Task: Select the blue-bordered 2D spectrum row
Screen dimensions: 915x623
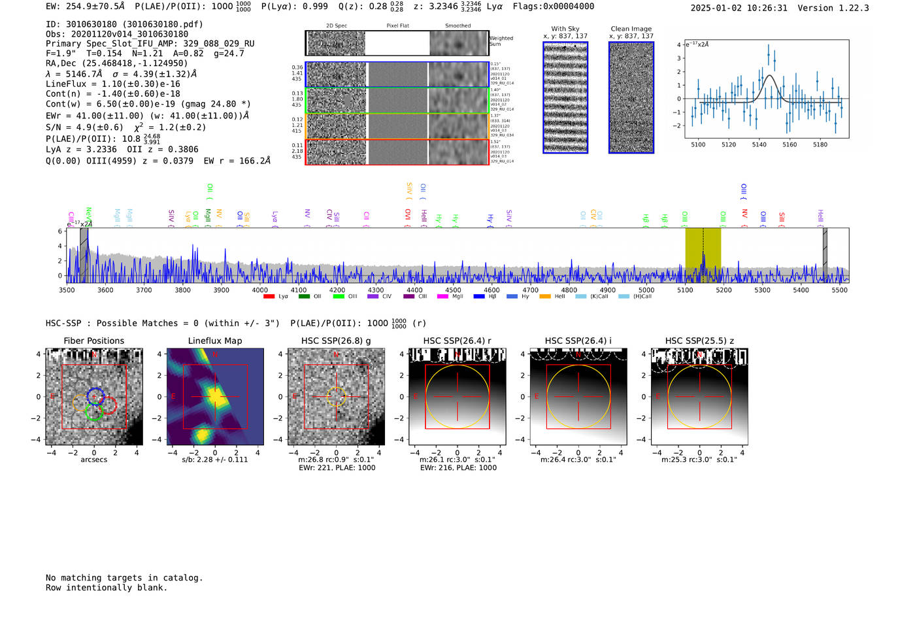Action: [397, 75]
